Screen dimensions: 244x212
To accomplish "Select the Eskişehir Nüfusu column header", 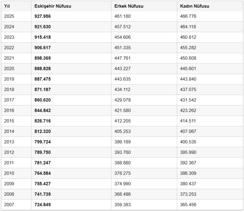I will pyautogui.click(x=53, y=6).
